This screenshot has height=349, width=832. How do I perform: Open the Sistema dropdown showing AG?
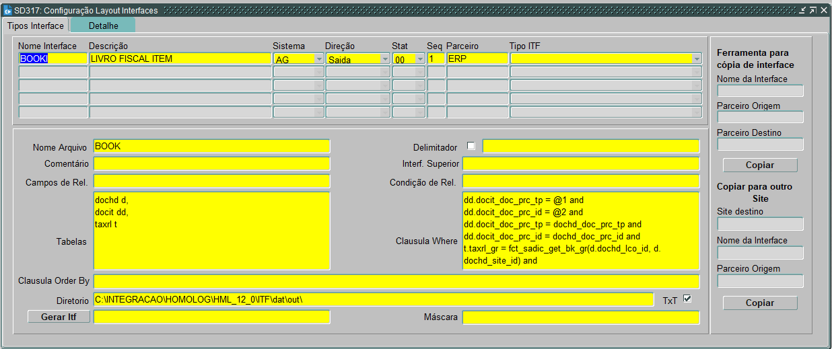click(x=318, y=59)
